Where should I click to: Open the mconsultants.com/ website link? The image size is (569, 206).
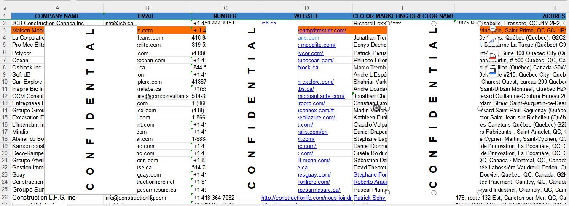pyautogui.click(x=321, y=96)
